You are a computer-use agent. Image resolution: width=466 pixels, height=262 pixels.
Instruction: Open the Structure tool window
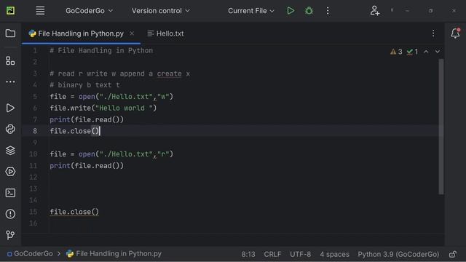point(10,61)
